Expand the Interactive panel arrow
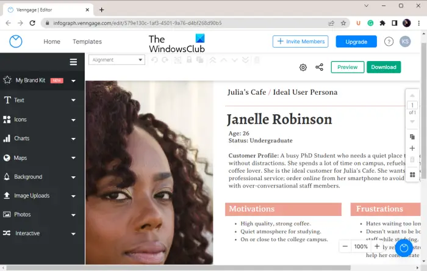Viewport: 427px width, 271px height. click(x=74, y=234)
